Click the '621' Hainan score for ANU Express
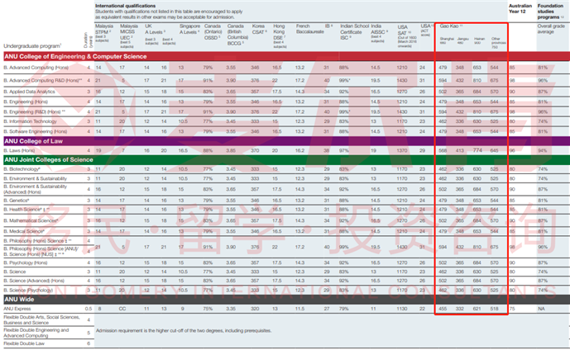 pos(477,309)
